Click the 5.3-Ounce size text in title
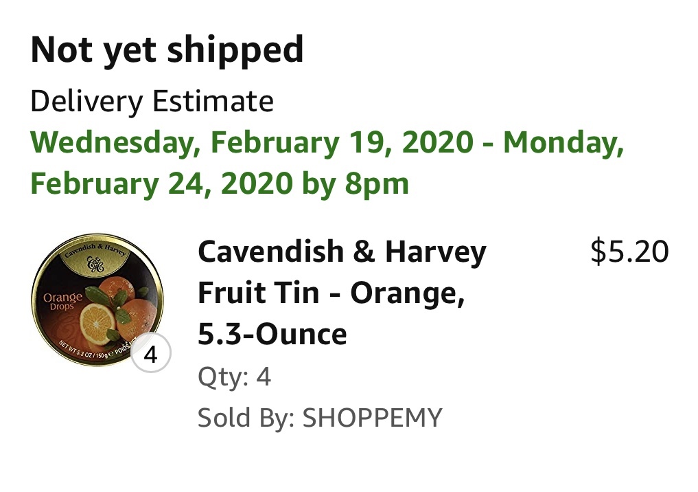The width and height of the screenshot is (698, 492). pyautogui.click(x=272, y=335)
